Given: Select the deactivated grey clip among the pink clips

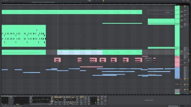Looking at the screenshot, I should pos(148,60).
